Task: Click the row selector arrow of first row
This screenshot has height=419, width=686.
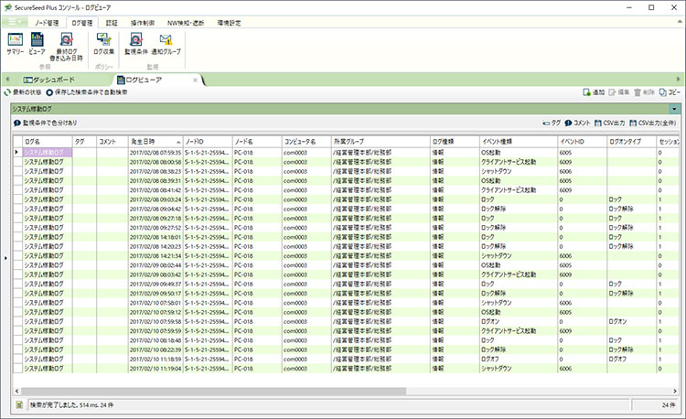Action: coord(17,153)
